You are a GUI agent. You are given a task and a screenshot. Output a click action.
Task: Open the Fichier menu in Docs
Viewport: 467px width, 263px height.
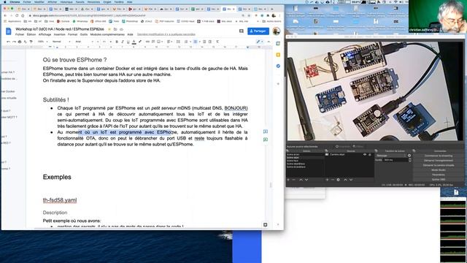coord(20,34)
